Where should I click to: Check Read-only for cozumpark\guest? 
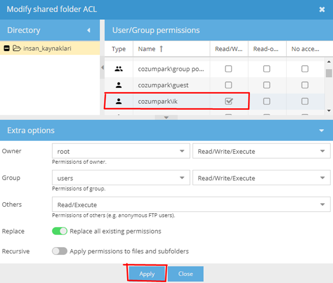(x=266, y=85)
